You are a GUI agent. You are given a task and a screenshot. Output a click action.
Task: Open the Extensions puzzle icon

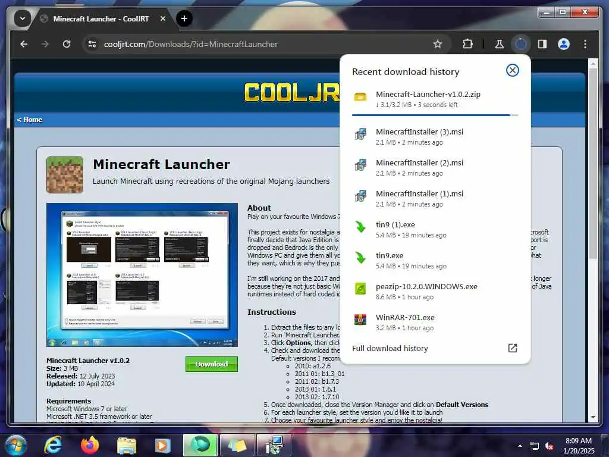(467, 44)
